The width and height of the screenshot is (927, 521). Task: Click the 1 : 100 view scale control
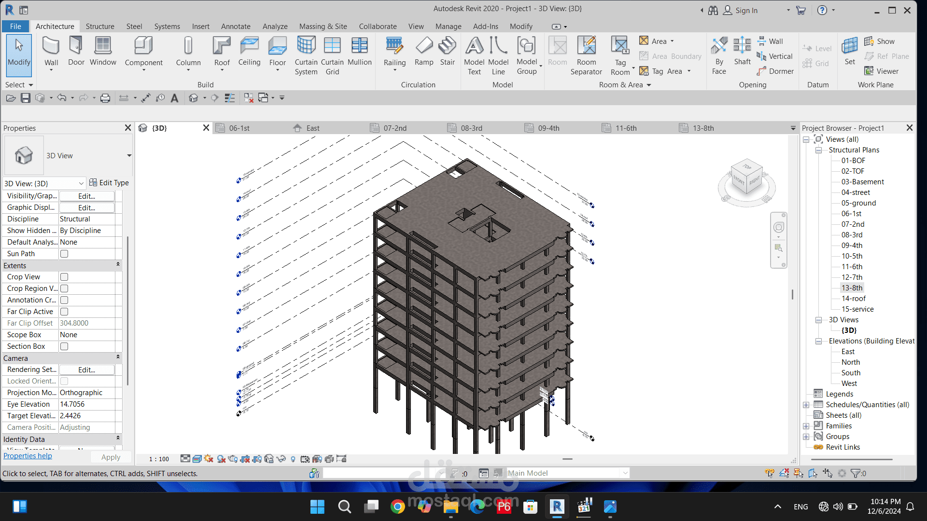pos(159,459)
